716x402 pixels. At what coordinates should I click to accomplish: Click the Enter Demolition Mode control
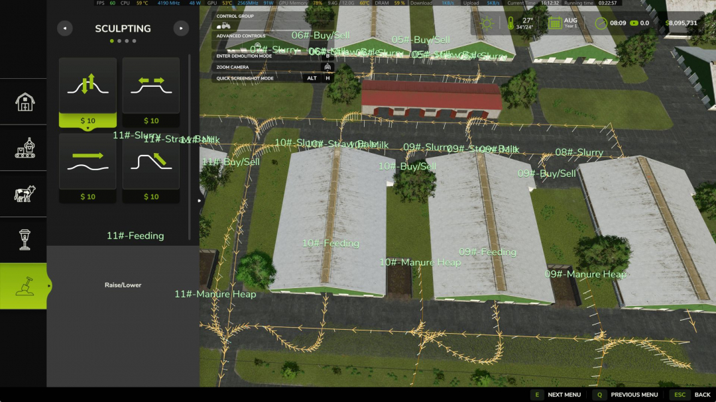coord(273,56)
